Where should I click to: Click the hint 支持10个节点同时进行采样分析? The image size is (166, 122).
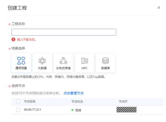click(36, 93)
